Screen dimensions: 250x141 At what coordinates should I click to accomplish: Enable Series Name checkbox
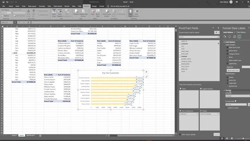click(227, 51)
